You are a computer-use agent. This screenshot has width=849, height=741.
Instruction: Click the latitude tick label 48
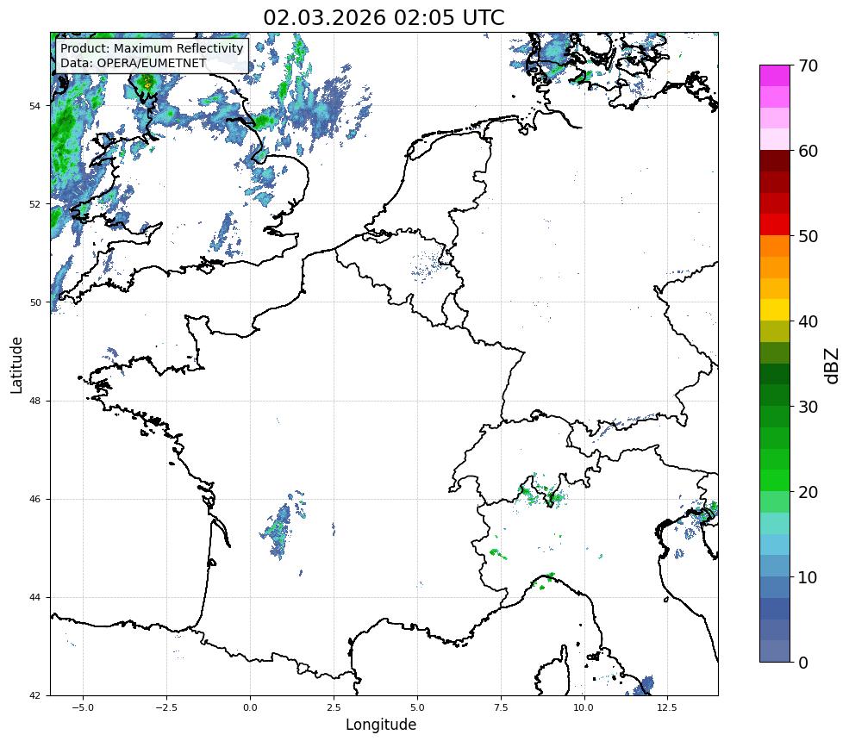(34, 401)
